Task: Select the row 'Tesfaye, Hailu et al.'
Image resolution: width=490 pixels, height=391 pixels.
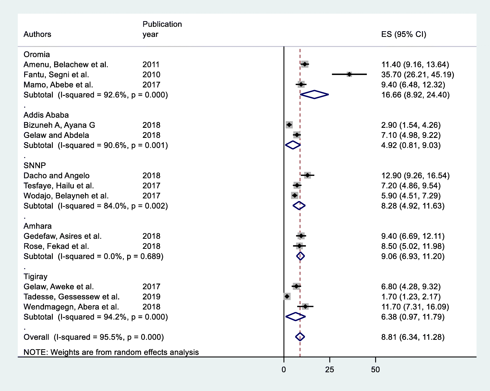Action: coord(232,185)
